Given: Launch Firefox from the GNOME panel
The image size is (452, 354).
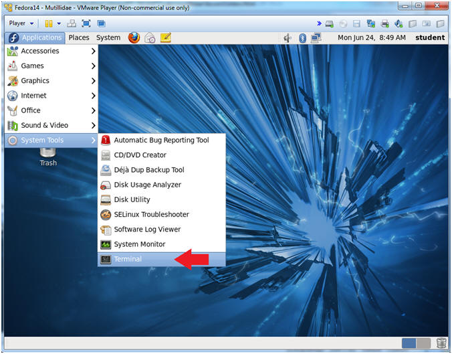Looking at the screenshot, I should pos(134,37).
